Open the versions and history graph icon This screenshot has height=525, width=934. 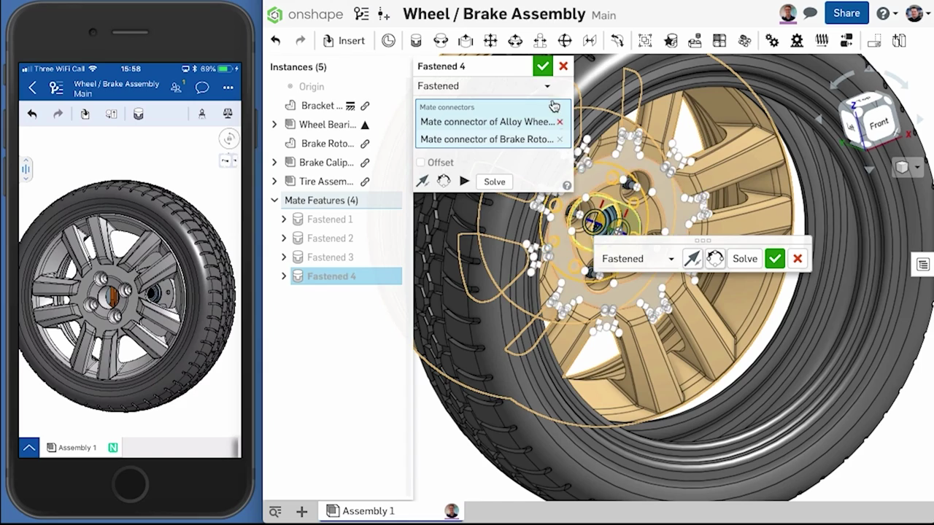tap(361, 14)
